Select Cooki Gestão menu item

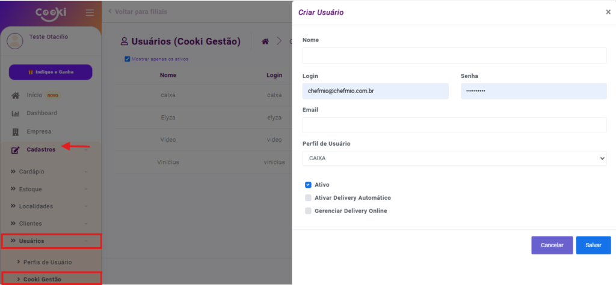click(42, 279)
